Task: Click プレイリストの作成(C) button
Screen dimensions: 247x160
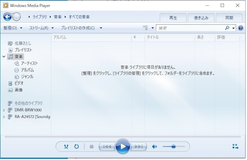Action: point(78,28)
